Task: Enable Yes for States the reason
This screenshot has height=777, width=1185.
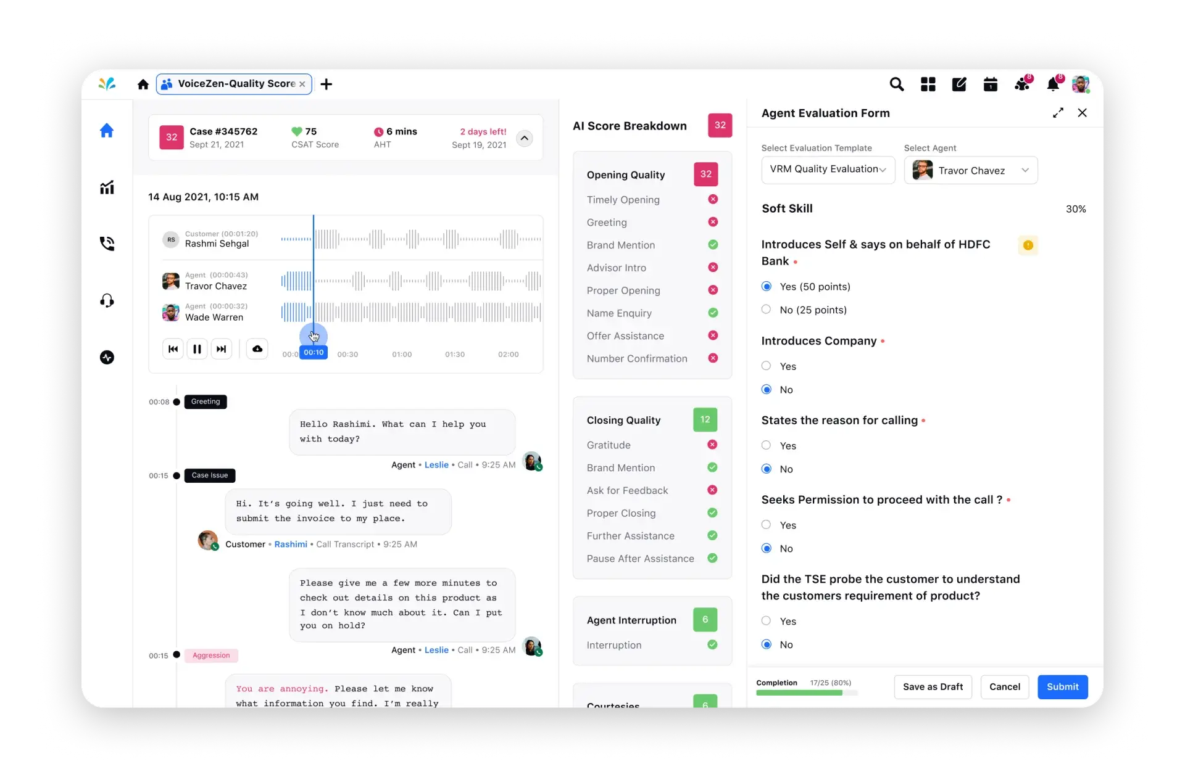Action: coord(766,445)
